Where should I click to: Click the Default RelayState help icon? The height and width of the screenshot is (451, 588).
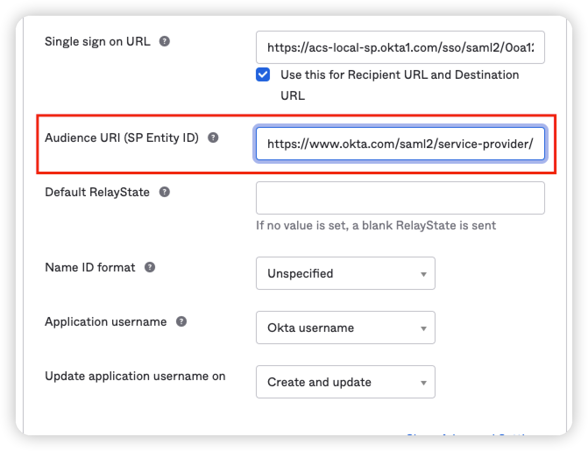coord(164,192)
